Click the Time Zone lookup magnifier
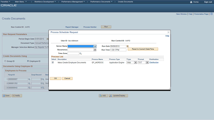214x120 pixels. pos(81,54)
